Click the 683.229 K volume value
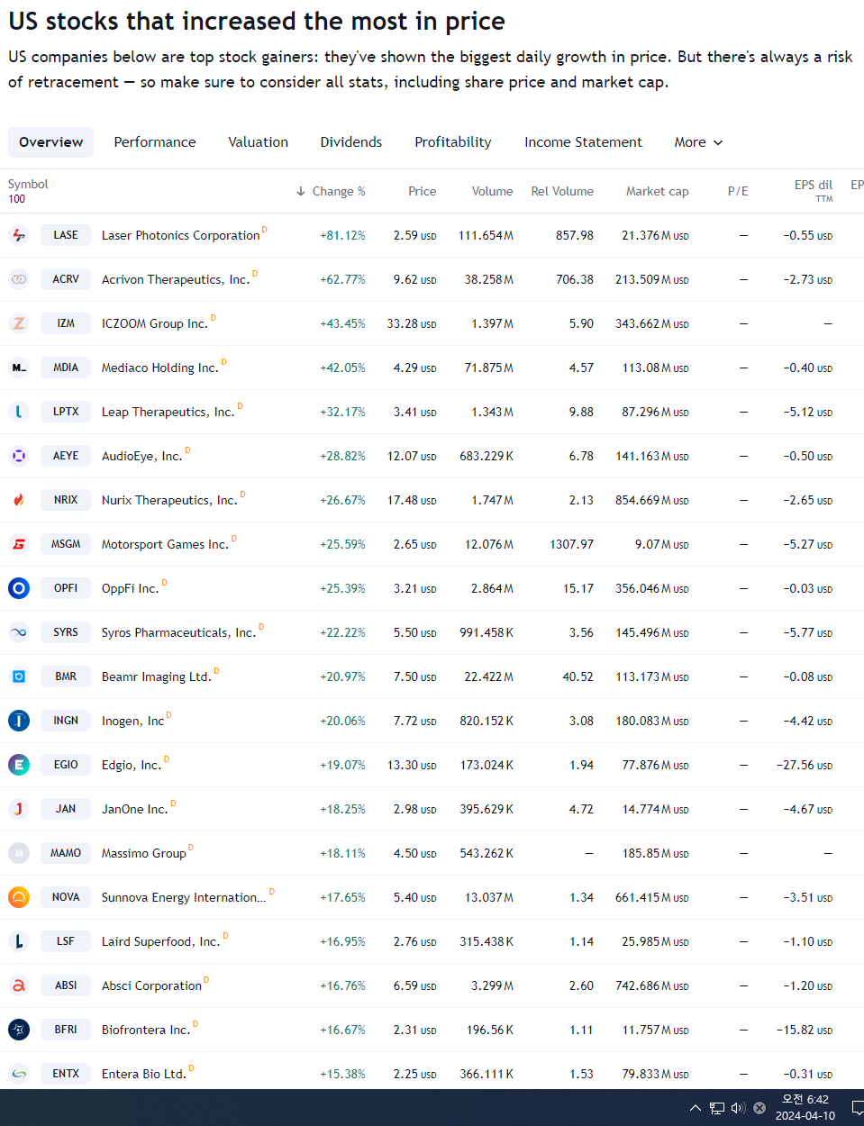Viewport: 864px width, 1126px height. 487,456
